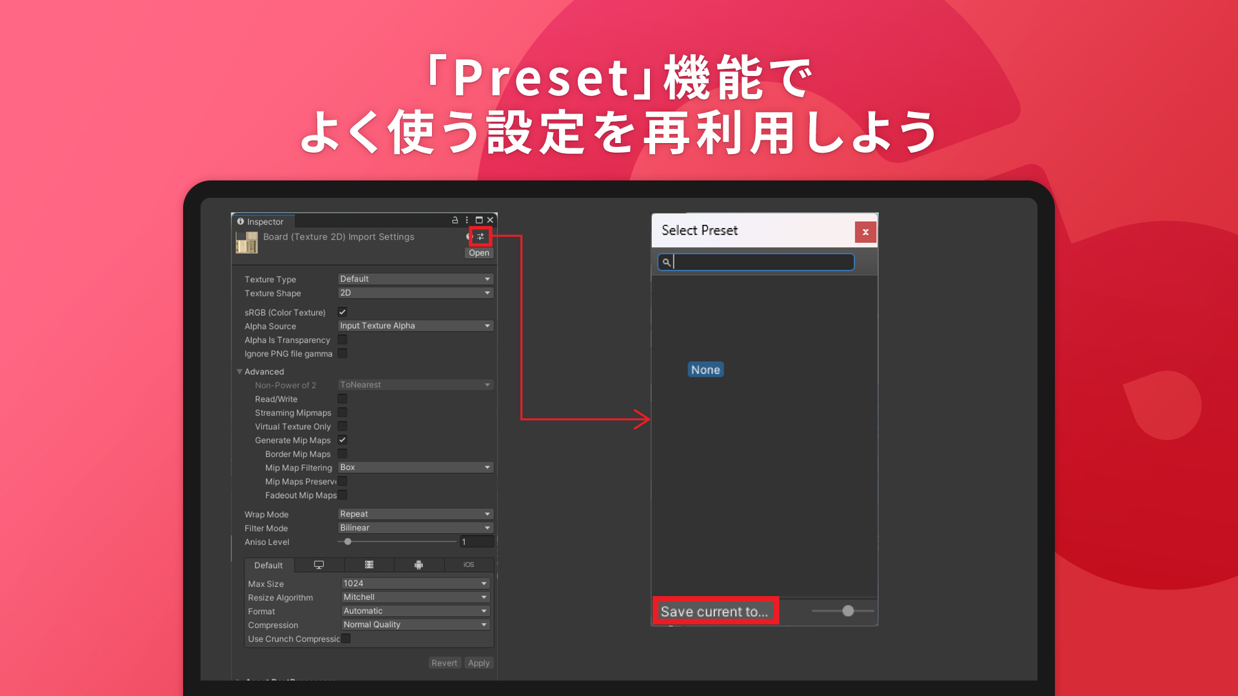This screenshot has width=1238, height=696.
Task: Open the Inspector three-dot options menu
Action: tap(467, 220)
